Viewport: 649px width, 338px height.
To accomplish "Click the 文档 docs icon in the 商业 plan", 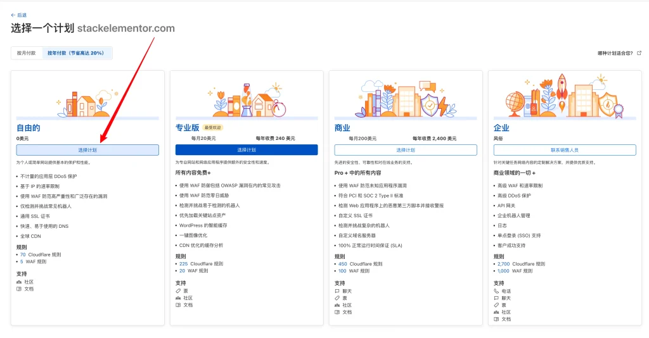I will point(337,312).
